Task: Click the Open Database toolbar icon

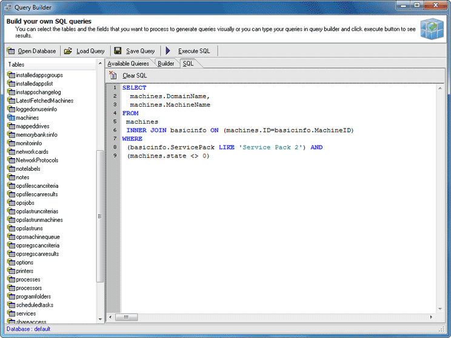Action: [x=11, y=51]
